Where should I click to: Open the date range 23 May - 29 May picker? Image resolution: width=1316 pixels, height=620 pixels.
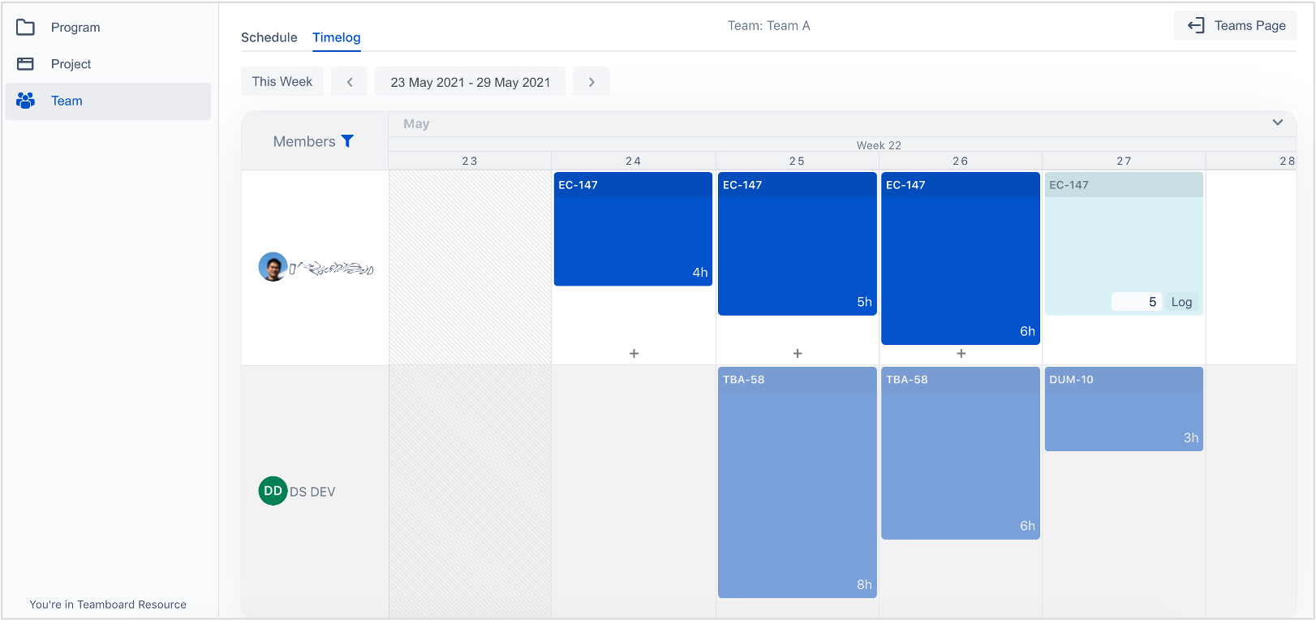[470, 82]
